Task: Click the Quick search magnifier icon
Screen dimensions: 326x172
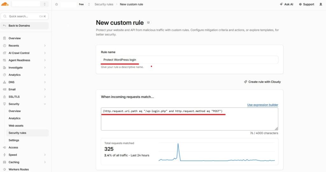Action: click(5, 16)
